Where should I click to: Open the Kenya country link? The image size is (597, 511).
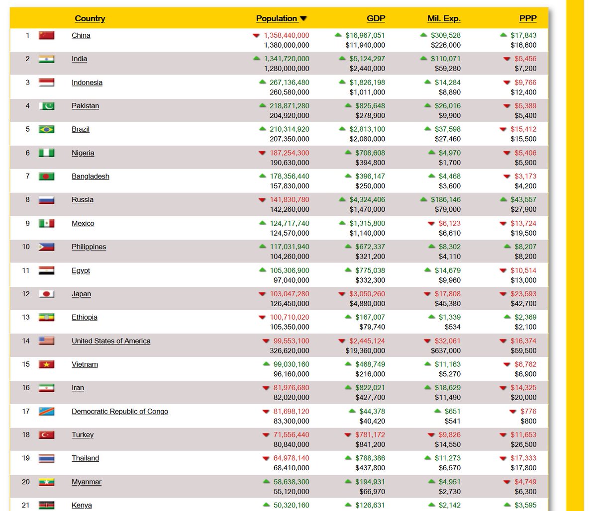point(82,506)
